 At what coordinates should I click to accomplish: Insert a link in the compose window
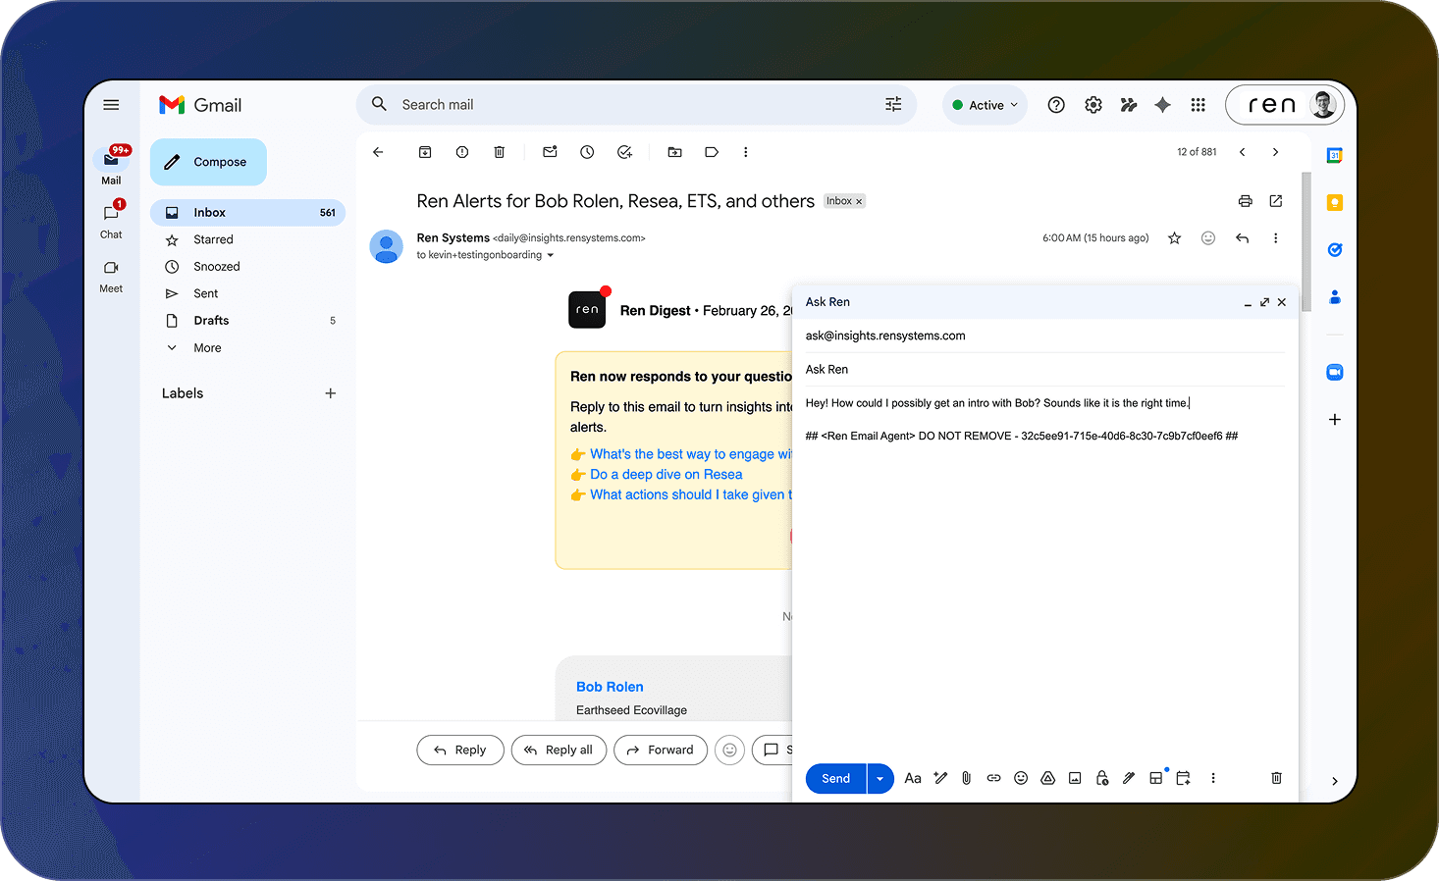pyautogui.click(x=993, y=778)
